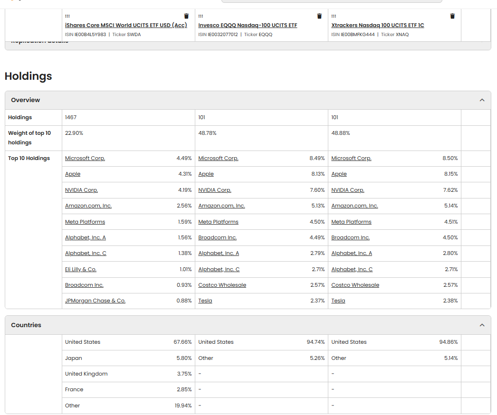Select the Ticker XNAQ text
Screen dimensions: 497x415
click(395, 35)
